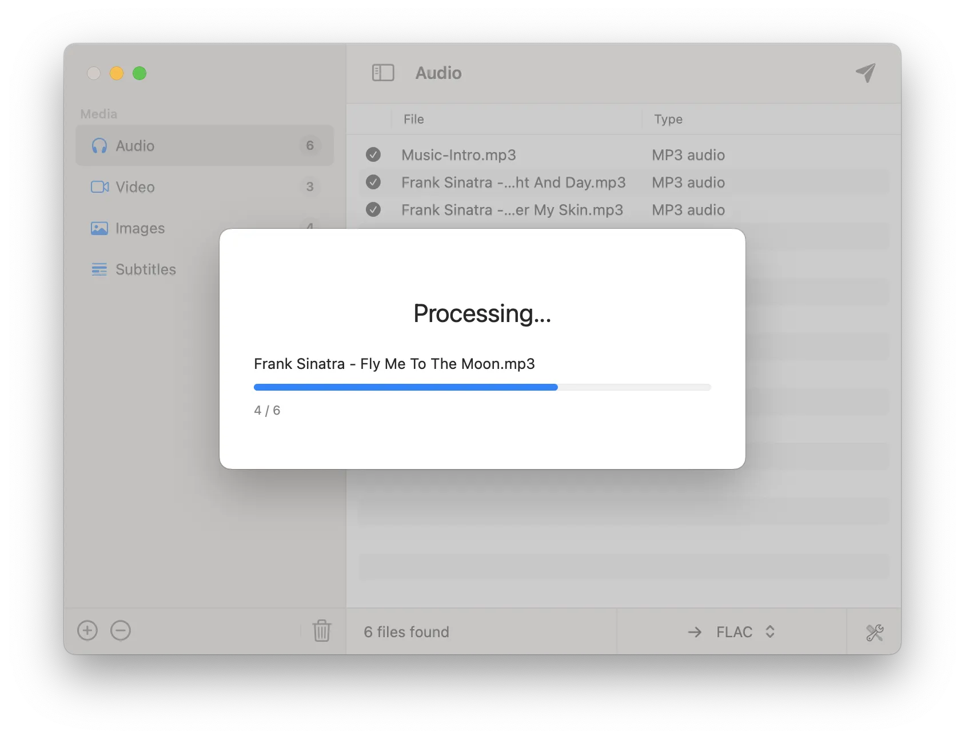Screen dimensions: 965x739
Task: Click the blue processing progress bar
Action: pos(406,387)
